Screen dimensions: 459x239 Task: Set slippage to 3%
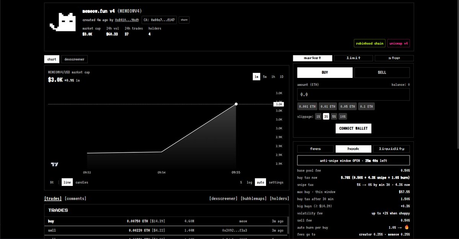click(x=326, y=116)
